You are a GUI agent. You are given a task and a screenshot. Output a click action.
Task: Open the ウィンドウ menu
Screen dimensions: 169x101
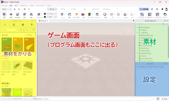tap(40, 6)
